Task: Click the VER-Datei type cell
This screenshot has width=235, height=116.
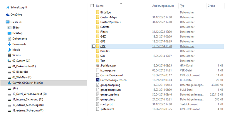Action: click(x=186, y=70)
